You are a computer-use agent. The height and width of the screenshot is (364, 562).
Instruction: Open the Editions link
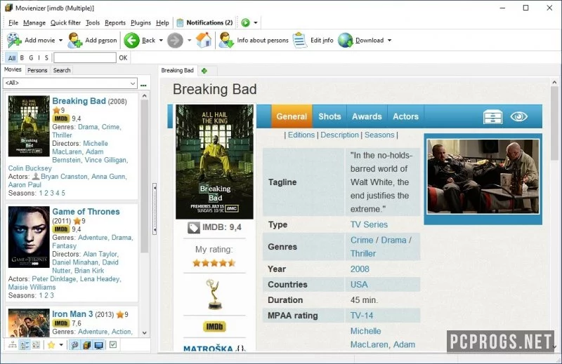pyautogui.click(x=301, y=135)
